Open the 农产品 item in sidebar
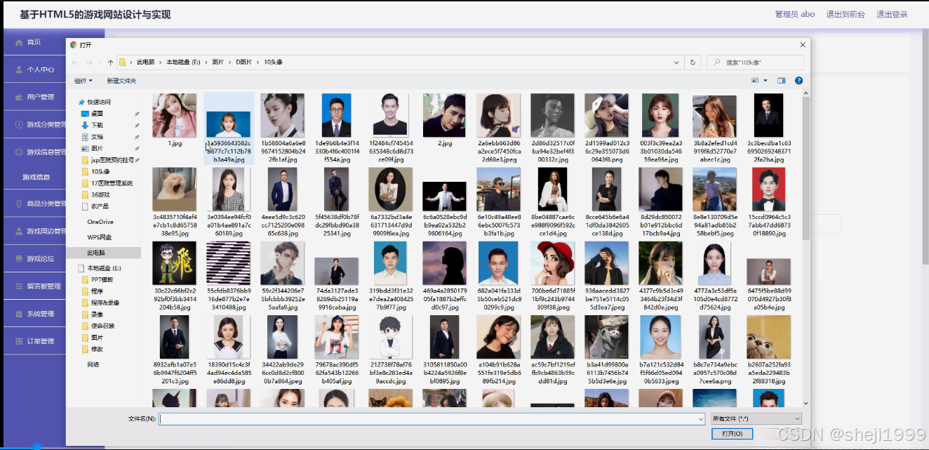The image size is (929, 450). (99, 206)
